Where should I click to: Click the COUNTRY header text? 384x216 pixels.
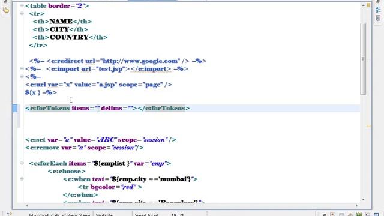(69, 37)
